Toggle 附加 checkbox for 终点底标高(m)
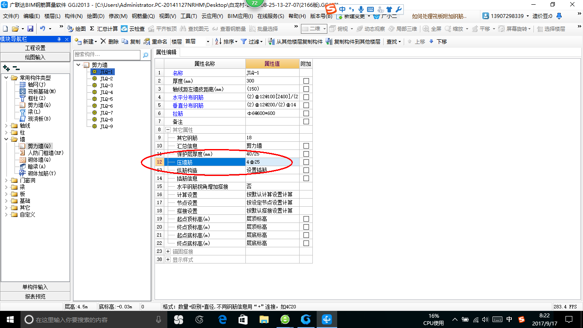The width and height of the screenshot is (583, 328). pos(306,243)
